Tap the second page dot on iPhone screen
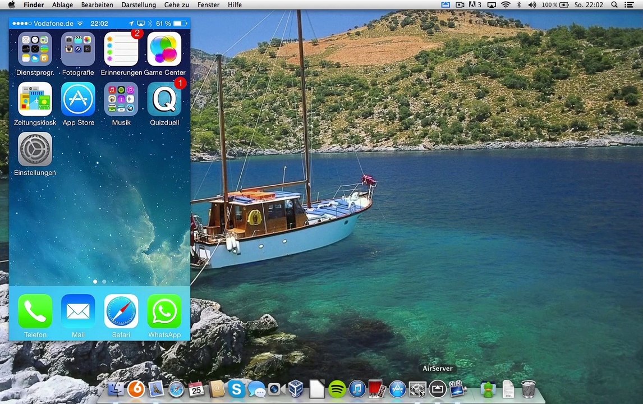 click(104, 281)
